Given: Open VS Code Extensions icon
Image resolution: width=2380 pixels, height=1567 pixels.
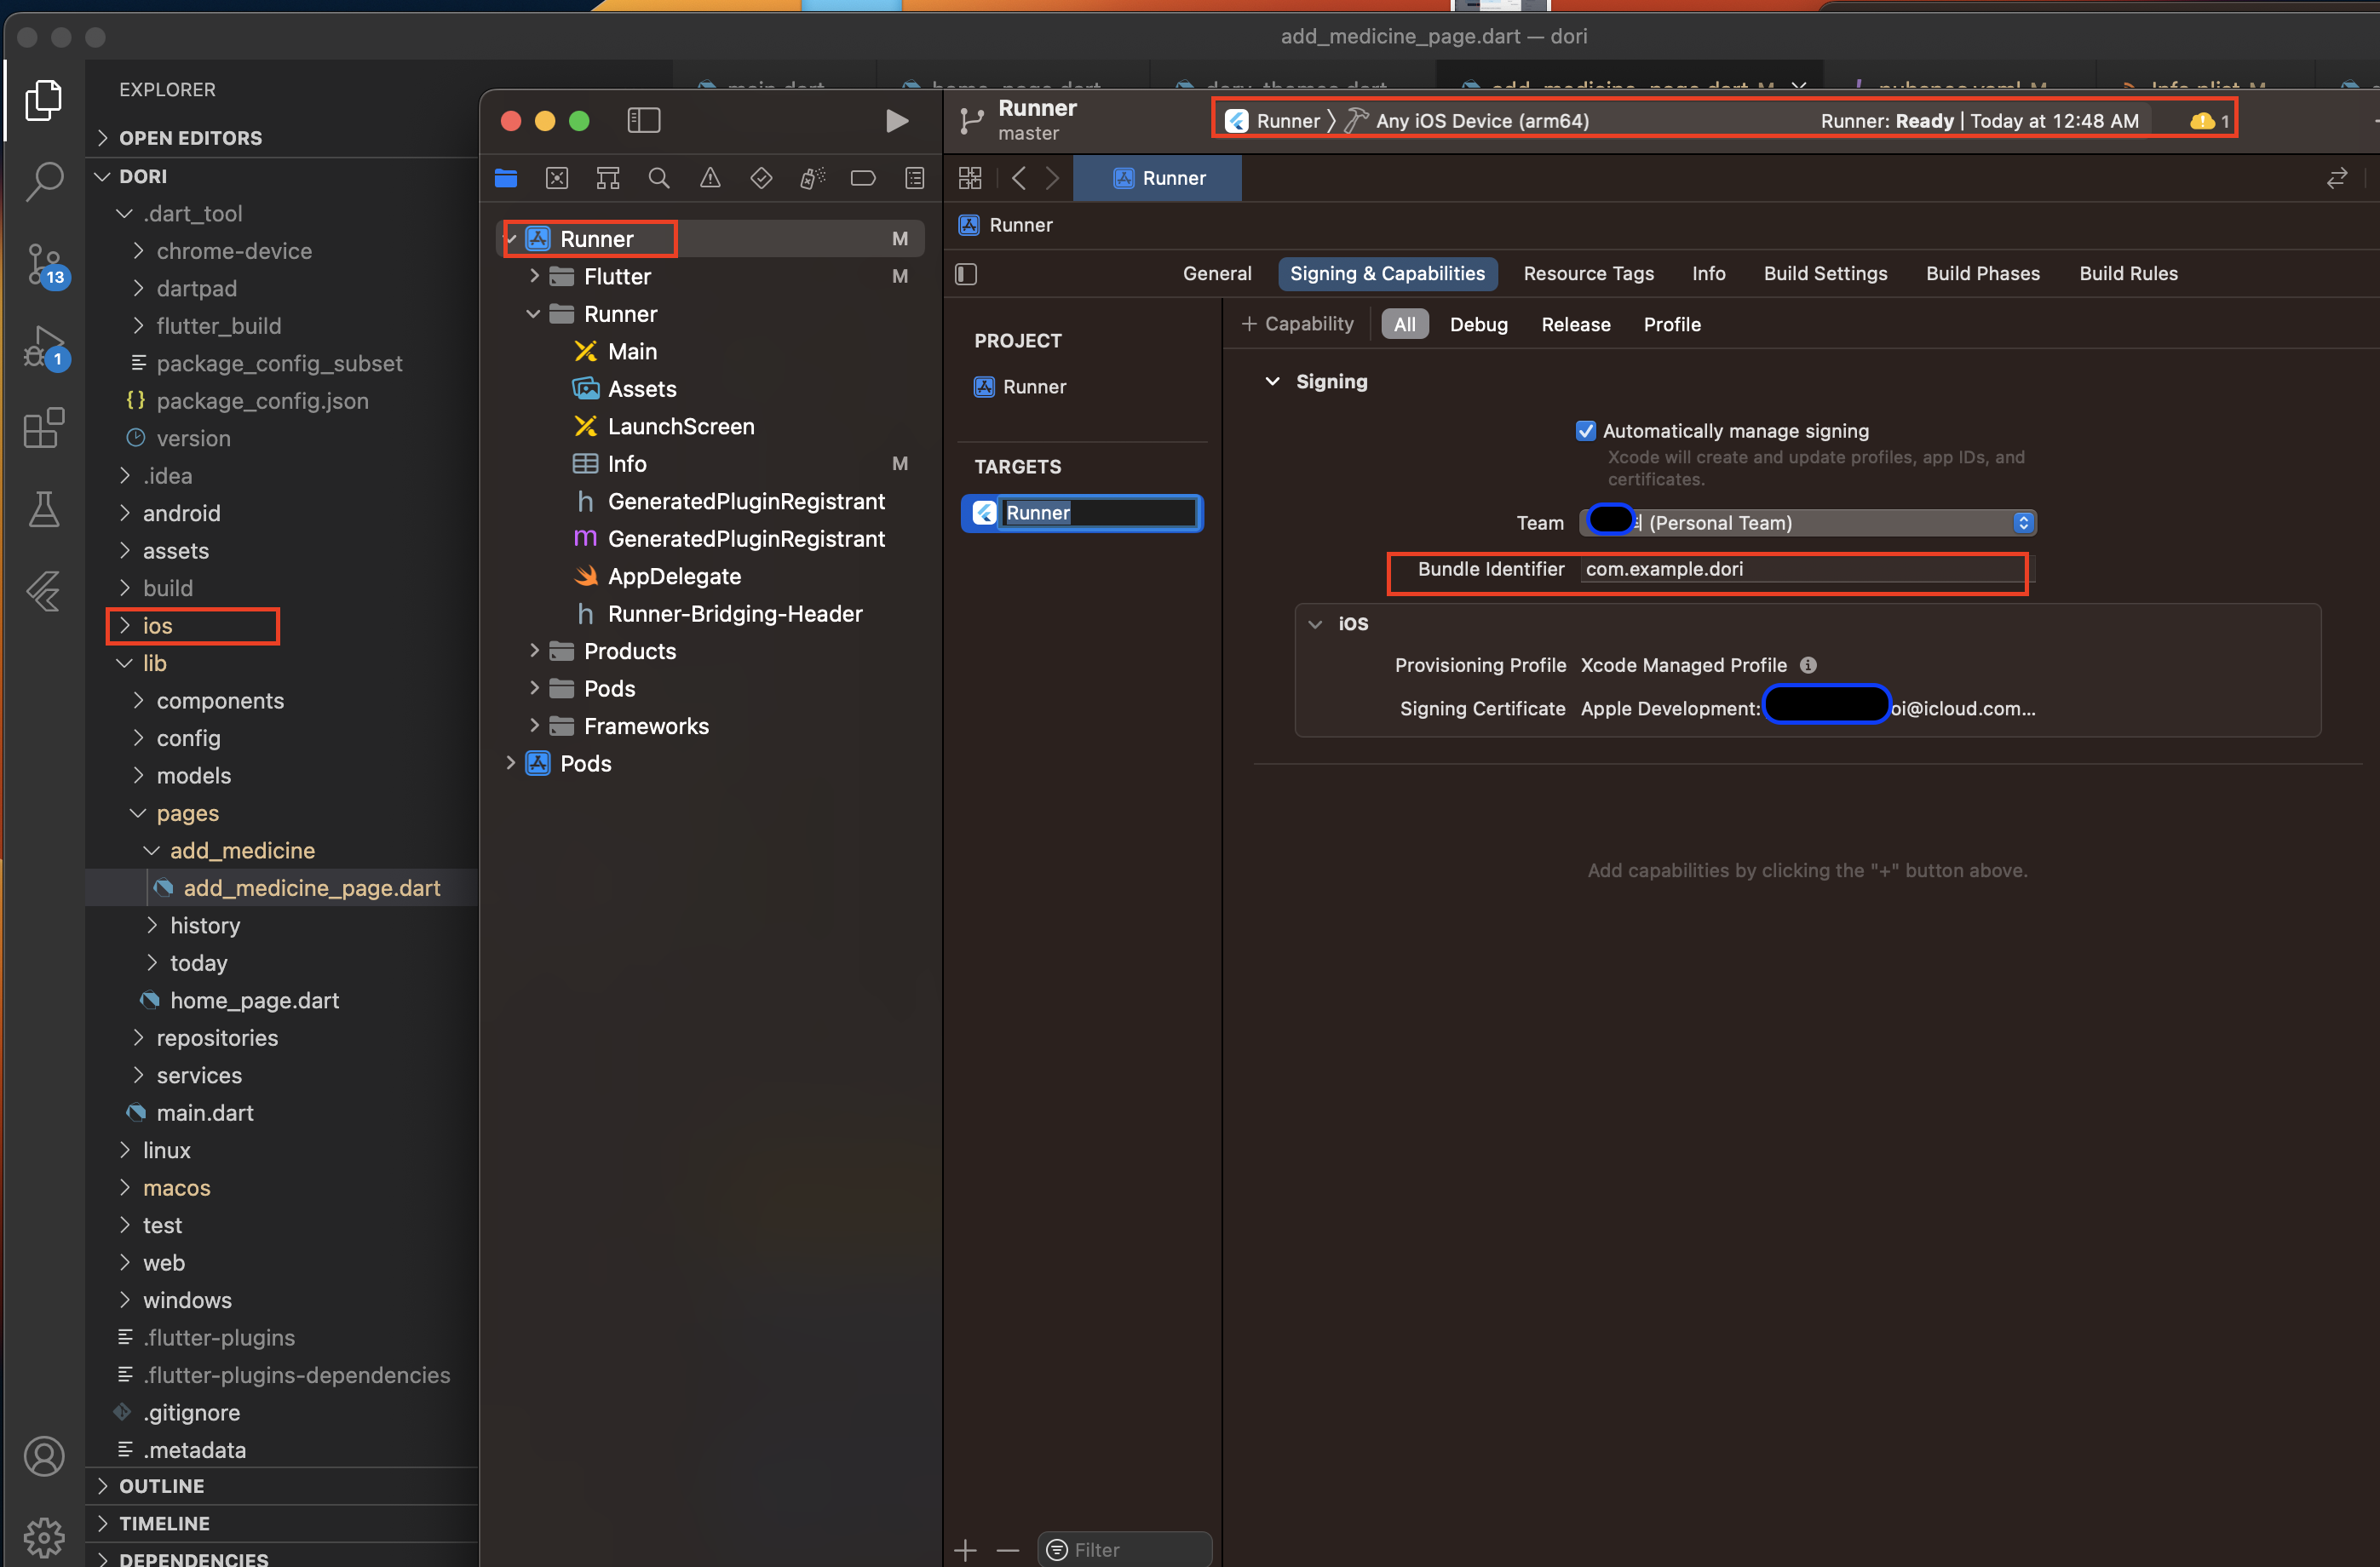Looking at the screenshot, I should (x=44, y=428).
